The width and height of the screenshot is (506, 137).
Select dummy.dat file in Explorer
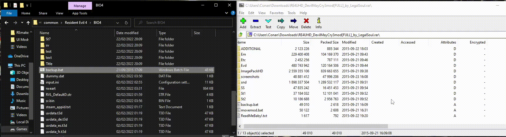[127, 76]
